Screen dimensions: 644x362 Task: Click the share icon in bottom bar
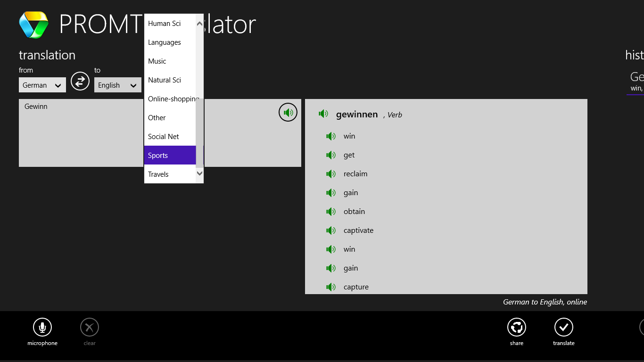pos(516,327)
